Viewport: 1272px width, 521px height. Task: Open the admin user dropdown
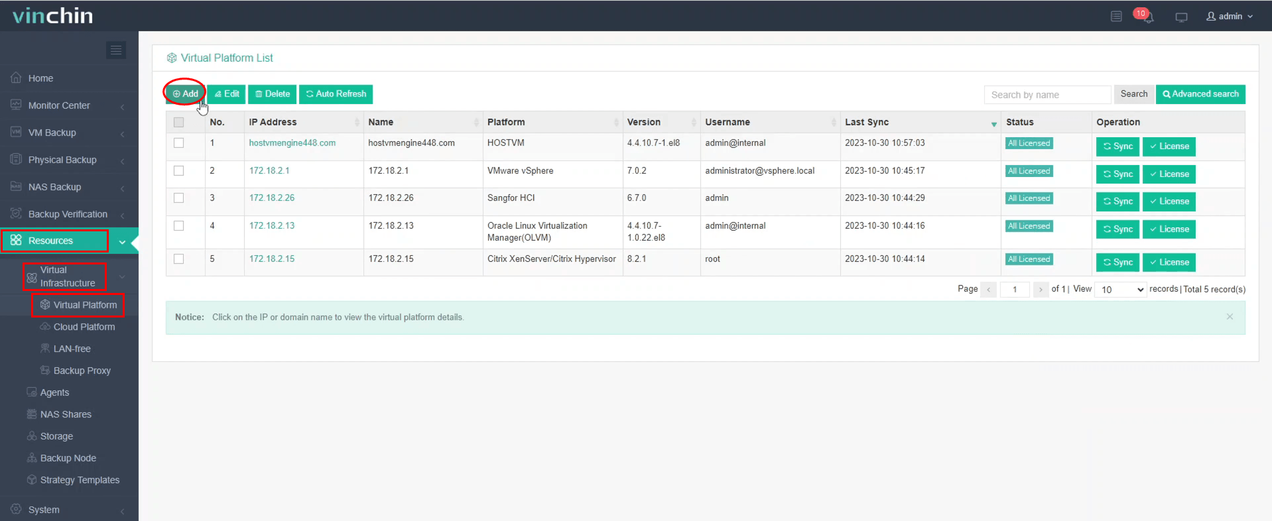pyautogui.click(x=1230, y=17)
